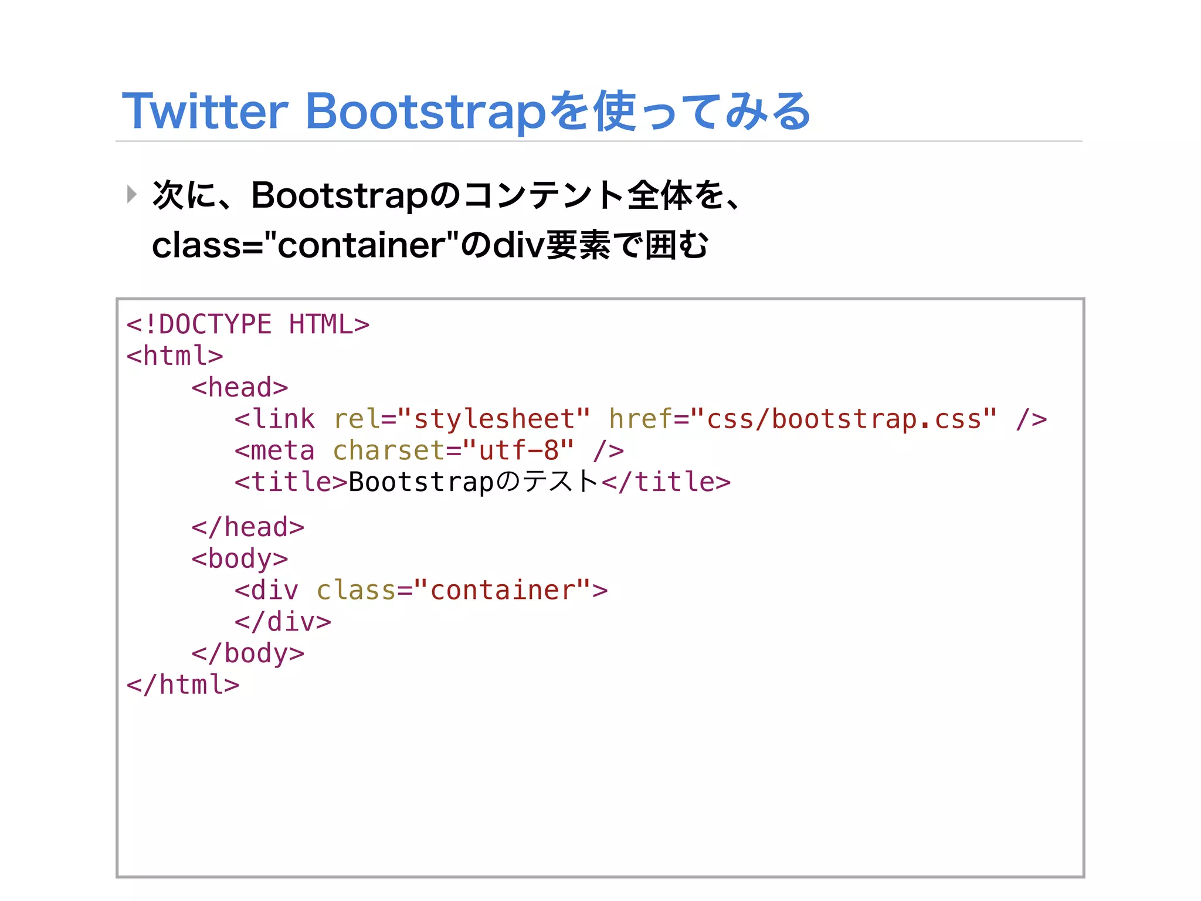
Task: Click the slide title "Twitter Bootstrapを使ってみる"
Action: (466, 111)
